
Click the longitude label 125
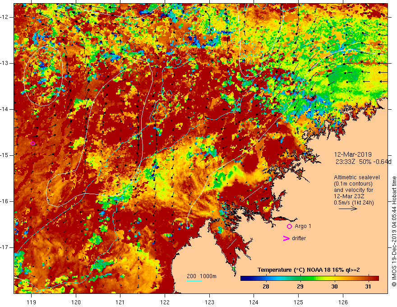tap(299, 302)
